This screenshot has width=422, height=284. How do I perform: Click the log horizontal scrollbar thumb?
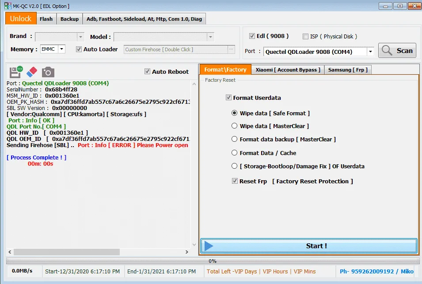(x=67, y=252)
